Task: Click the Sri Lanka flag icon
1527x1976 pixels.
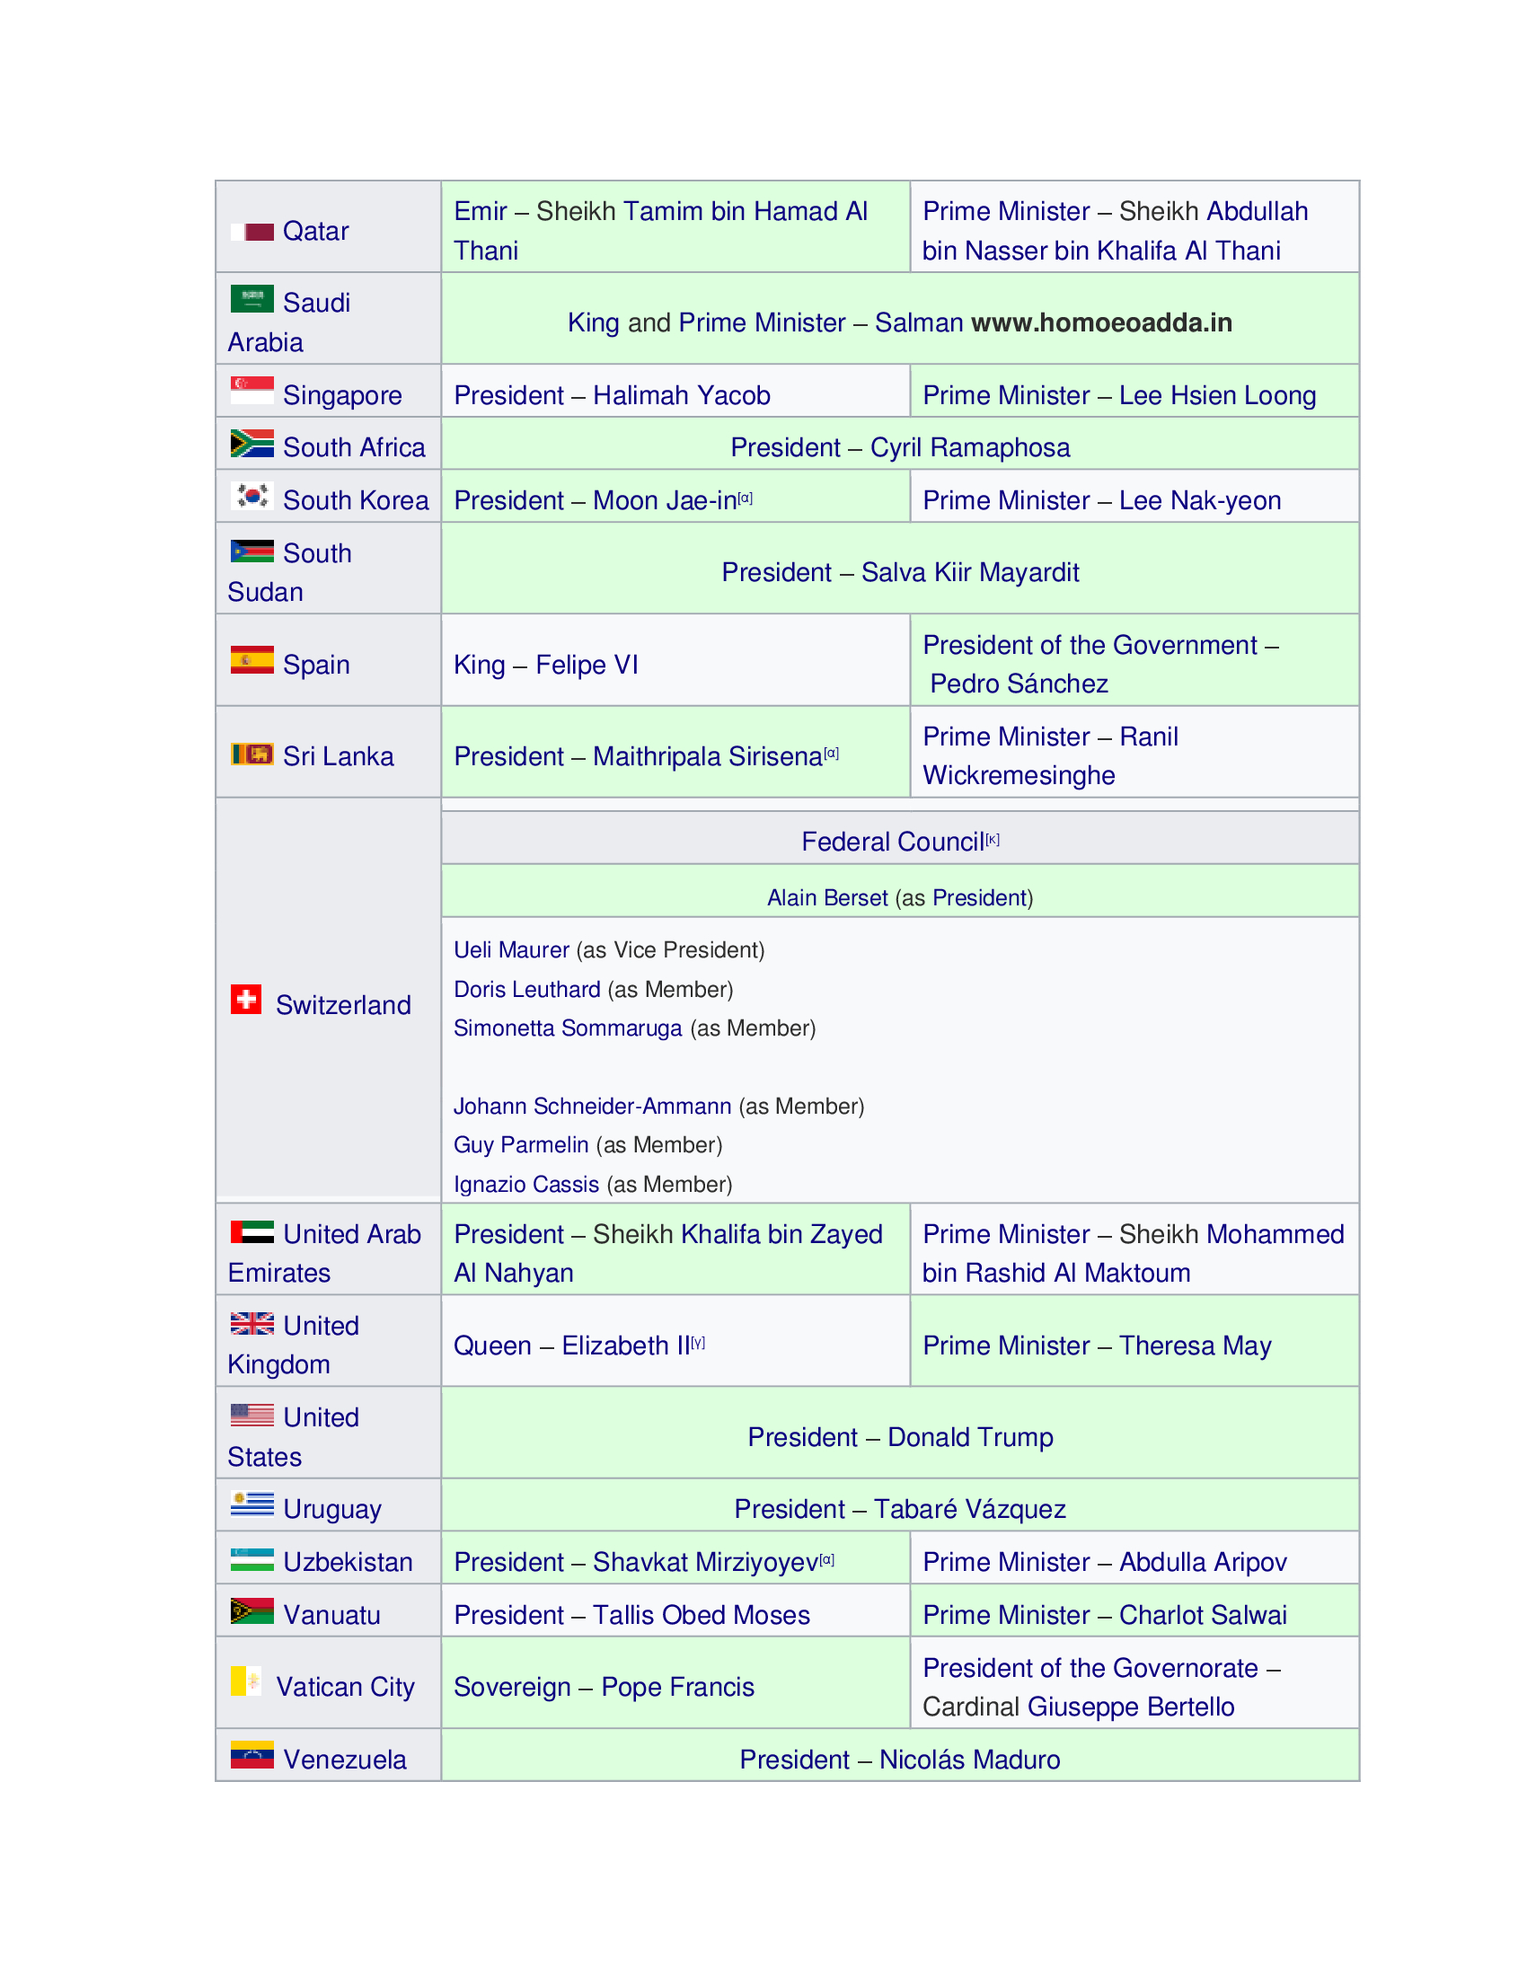Action: pyautogui.click(x=252, y=754)
